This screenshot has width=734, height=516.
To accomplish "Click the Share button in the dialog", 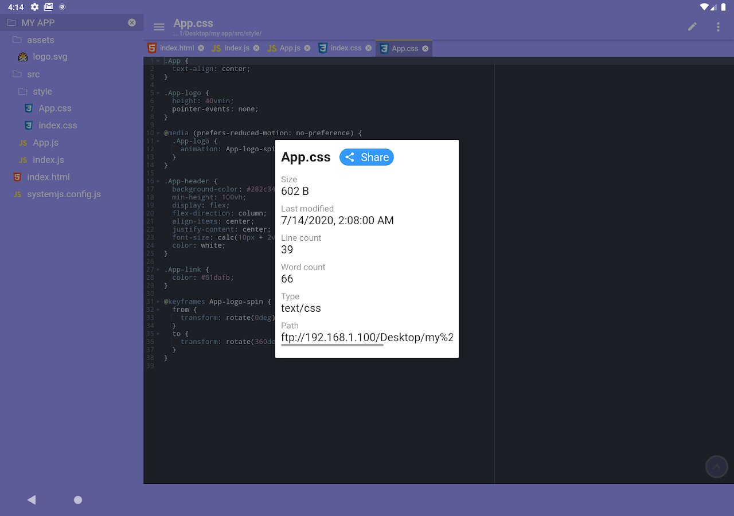I will click(366, 157).
